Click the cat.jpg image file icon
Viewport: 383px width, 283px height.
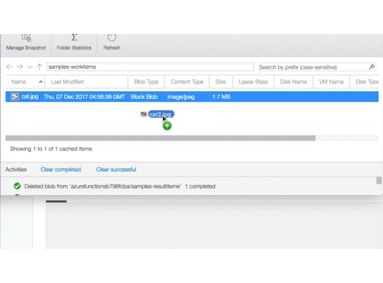pos(15,97)
